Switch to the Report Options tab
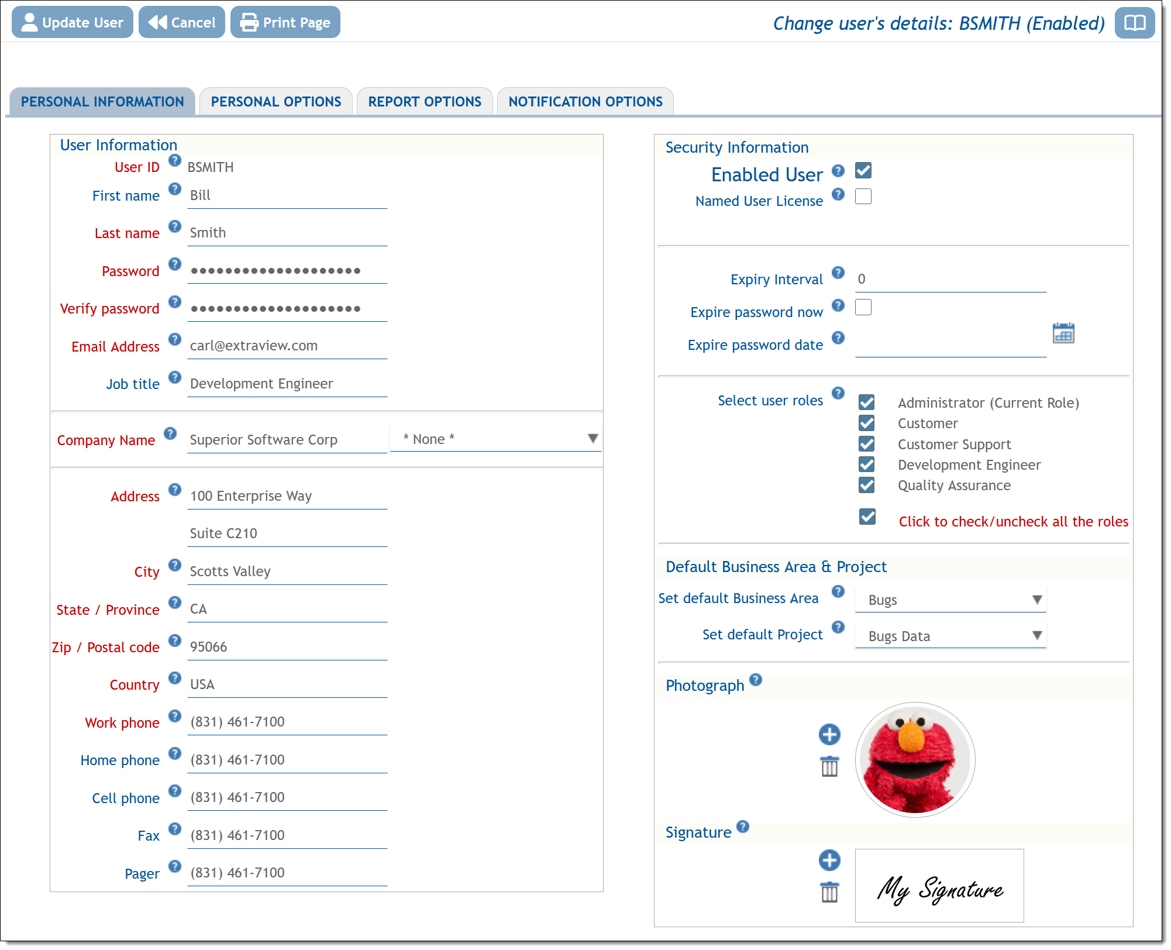Image resolution: width=1171 pixels, height=950 pixels. 425,102
